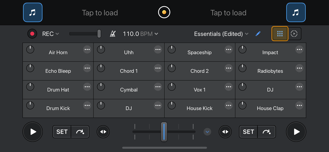Open options for Air Horn pad
This screenshot has width=329, height=152.
coord(87,50)
